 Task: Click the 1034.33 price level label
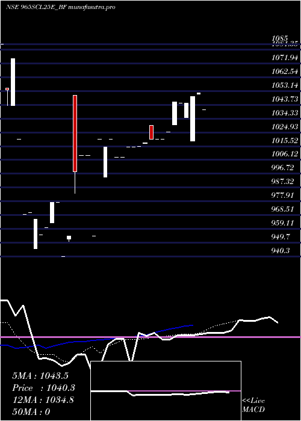[x=285, y=113]
